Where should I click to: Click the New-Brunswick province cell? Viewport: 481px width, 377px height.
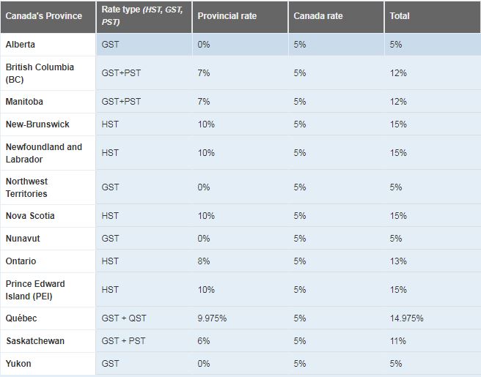(x=37, y=124)
